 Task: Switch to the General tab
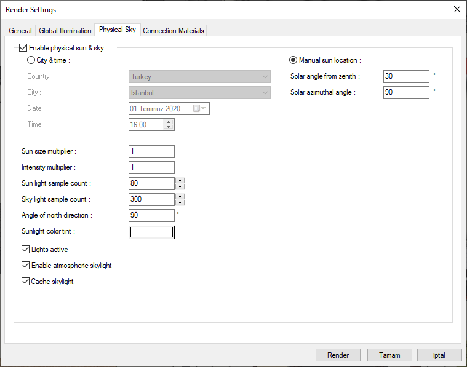[x=20, y=31]
